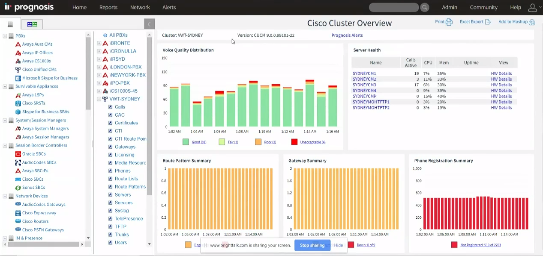Viewport: 543px width, 256px height.
Task: Open the Prognosis Alerts link
Action: tap(347, 35)
